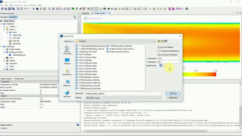Open 'Dieser PC' shortcut in Save dialog

point(67,83)
